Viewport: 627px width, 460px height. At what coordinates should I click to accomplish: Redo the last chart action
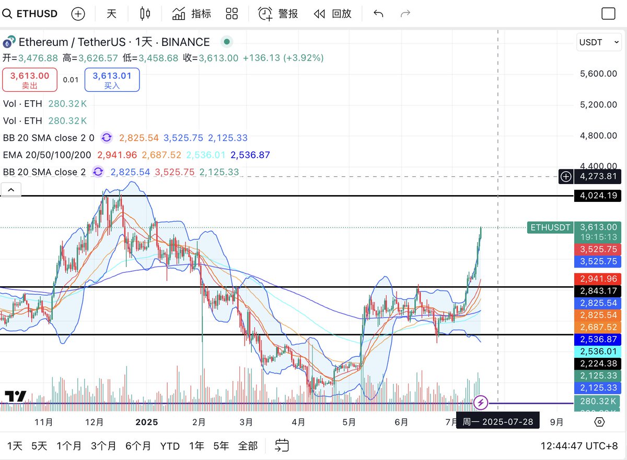[x=405, y=14]
